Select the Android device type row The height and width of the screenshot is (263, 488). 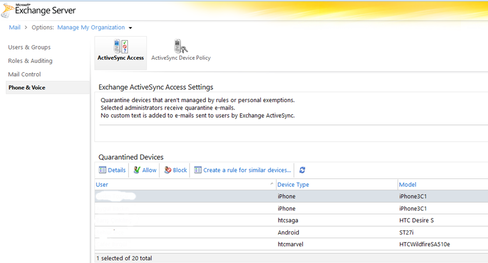pos(291,232)
